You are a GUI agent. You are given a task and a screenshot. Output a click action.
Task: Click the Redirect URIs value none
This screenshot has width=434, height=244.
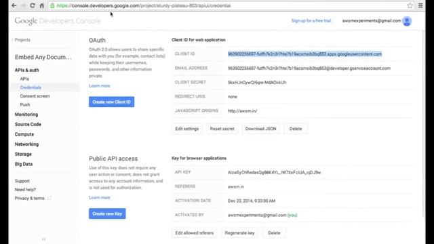click(233, 97)
